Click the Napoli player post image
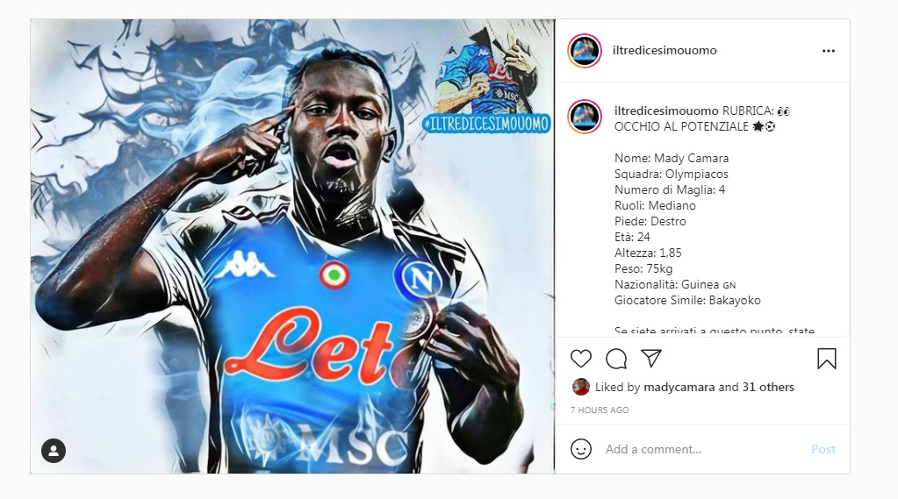Image resolution: width=898 pixels, height=499 pixels. (292, 246)
